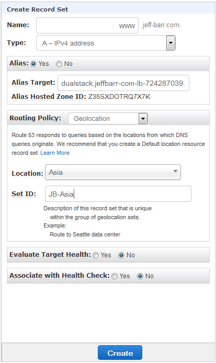The image size is (216, 363).
Task: Click the A – IPv4 address type box
Action: 101,43
